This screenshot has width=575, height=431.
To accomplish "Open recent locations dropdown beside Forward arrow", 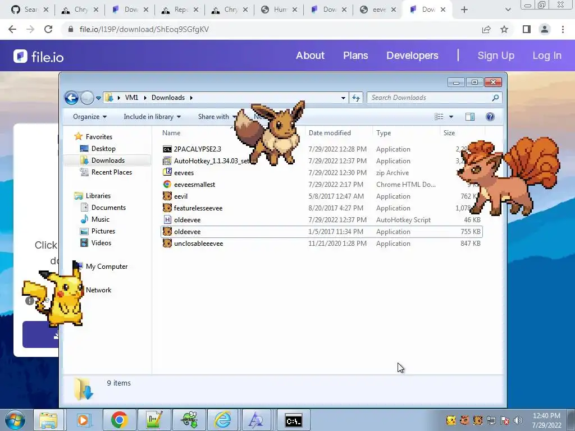I will [x=98, y=98].
